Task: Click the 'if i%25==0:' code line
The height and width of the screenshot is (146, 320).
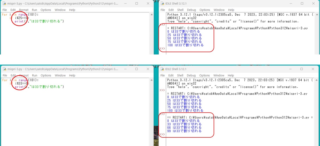Action: [19, 18]
